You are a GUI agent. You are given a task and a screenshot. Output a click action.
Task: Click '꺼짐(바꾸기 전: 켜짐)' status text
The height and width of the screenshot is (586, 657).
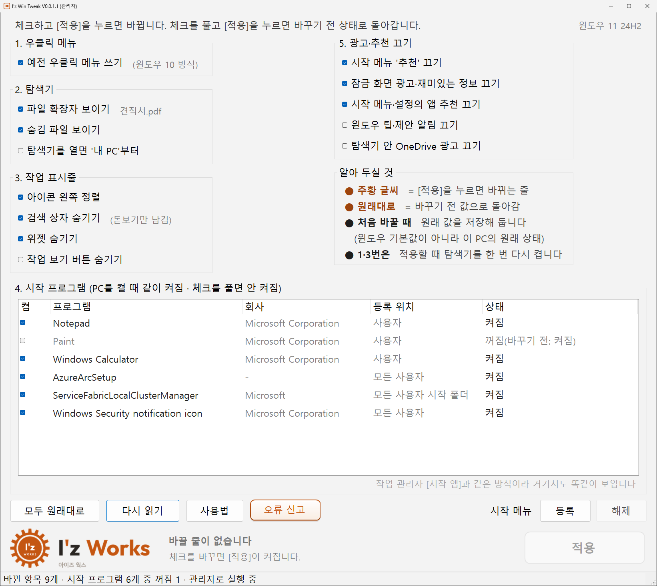click(531, 341)
